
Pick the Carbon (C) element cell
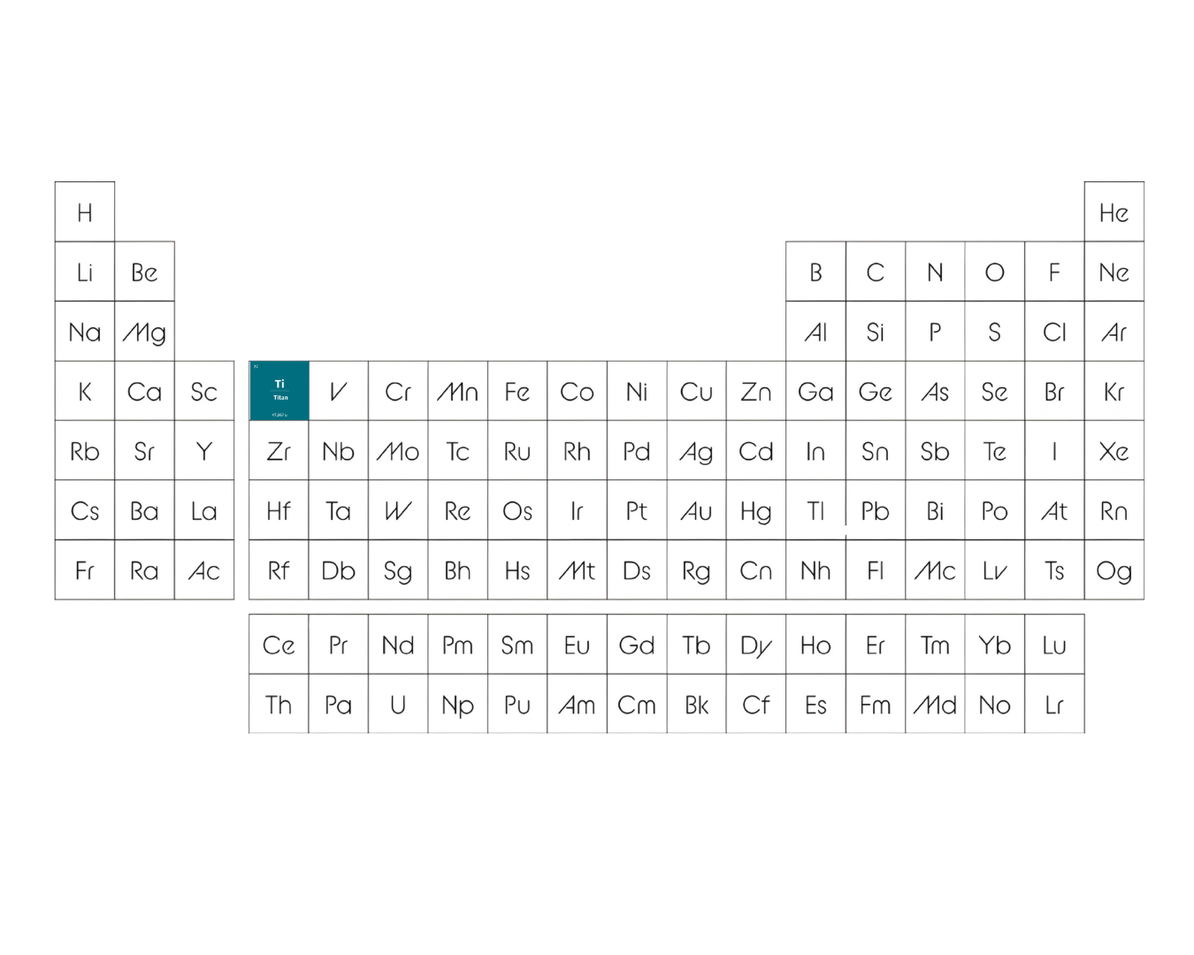(x=876, y=271)
